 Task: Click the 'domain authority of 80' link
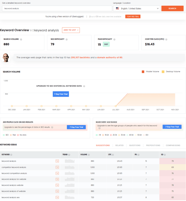[x=110, y=58]
